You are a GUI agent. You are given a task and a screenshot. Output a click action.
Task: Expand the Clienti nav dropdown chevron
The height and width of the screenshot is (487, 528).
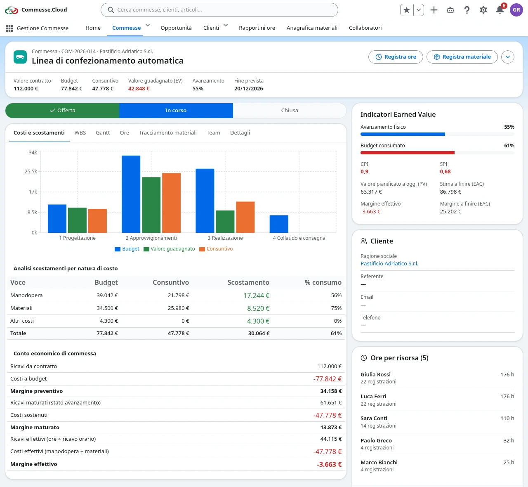click(x=226, y=26)
